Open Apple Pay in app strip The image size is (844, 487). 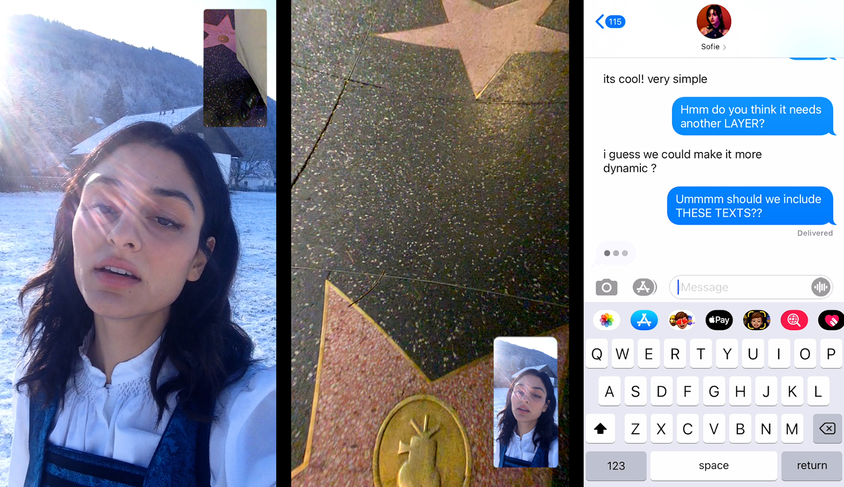tap(719, 320)
